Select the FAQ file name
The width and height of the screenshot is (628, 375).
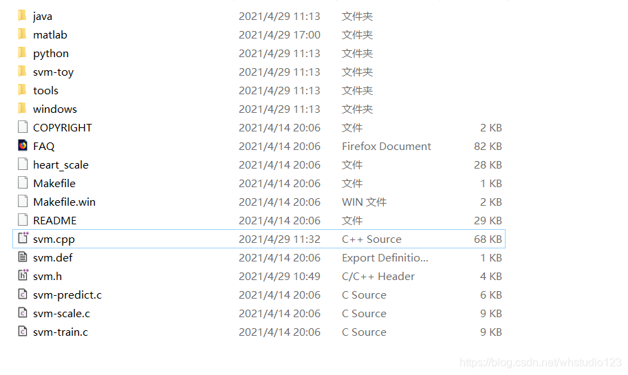(x=43, y=147)
